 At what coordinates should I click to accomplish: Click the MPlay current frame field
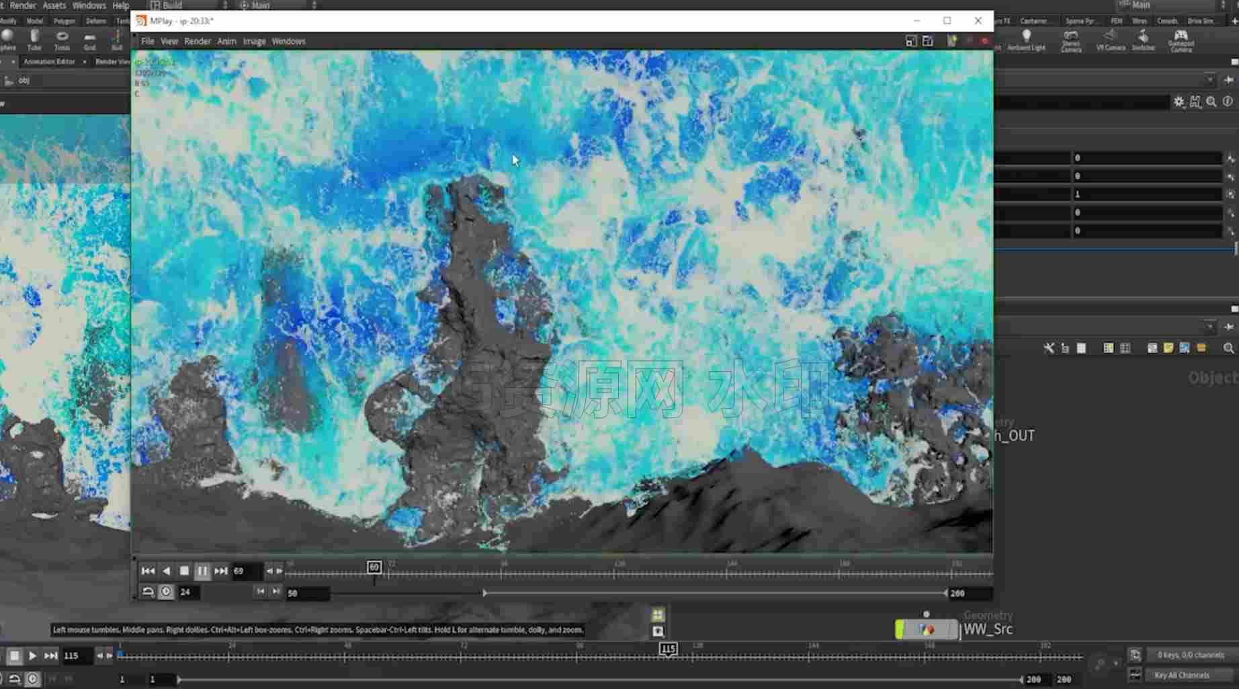[247, 571]
